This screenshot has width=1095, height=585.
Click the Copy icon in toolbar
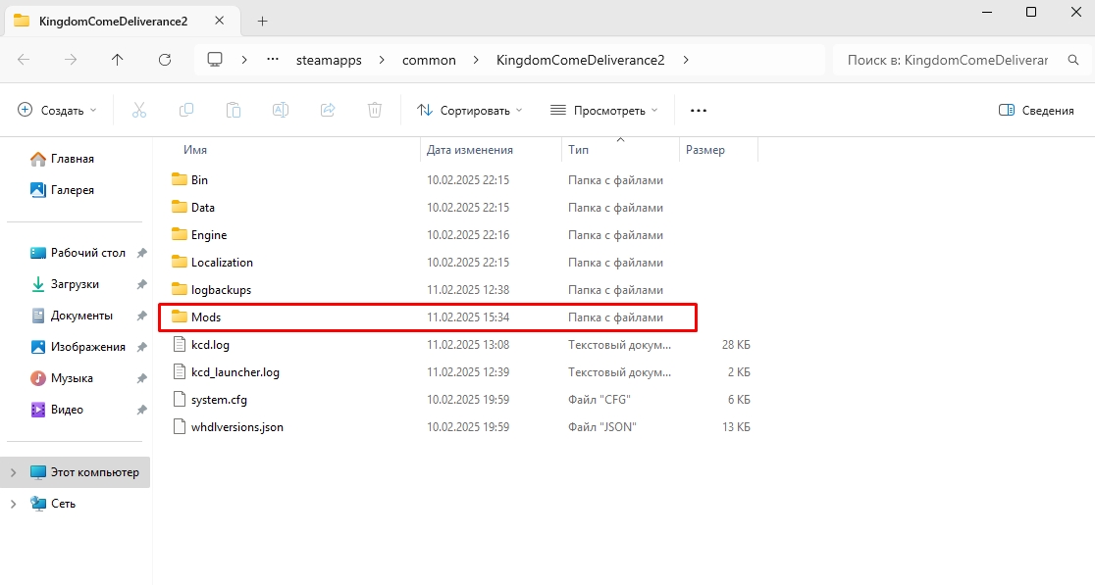pyautogui.click(x=186, y=110)
